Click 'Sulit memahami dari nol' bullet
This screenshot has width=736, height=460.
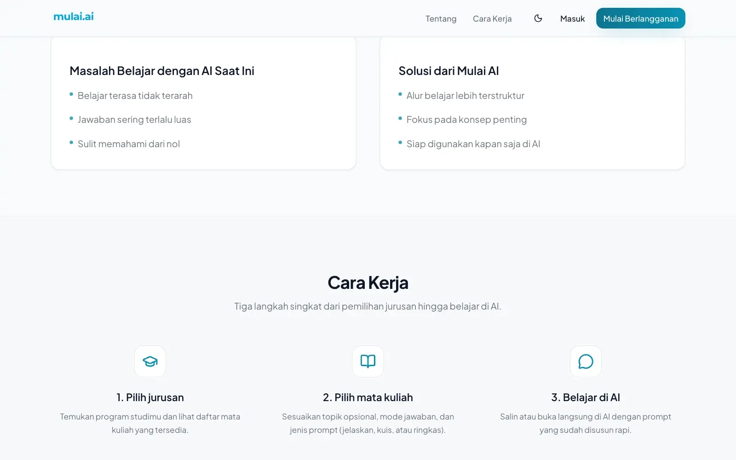[x=129, y=144]
